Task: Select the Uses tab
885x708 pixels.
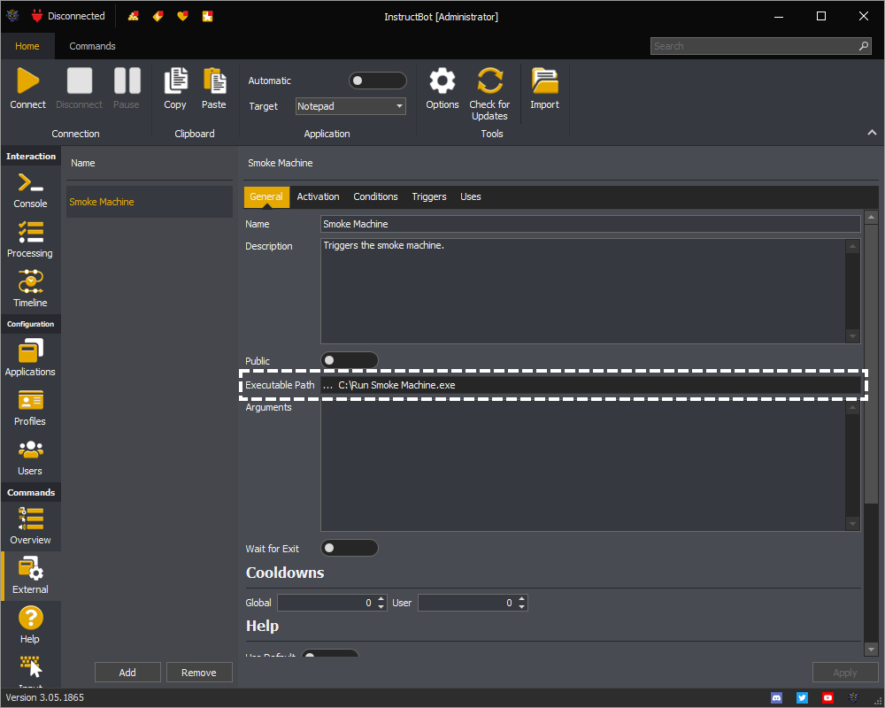Action: (x=471, y=196)
